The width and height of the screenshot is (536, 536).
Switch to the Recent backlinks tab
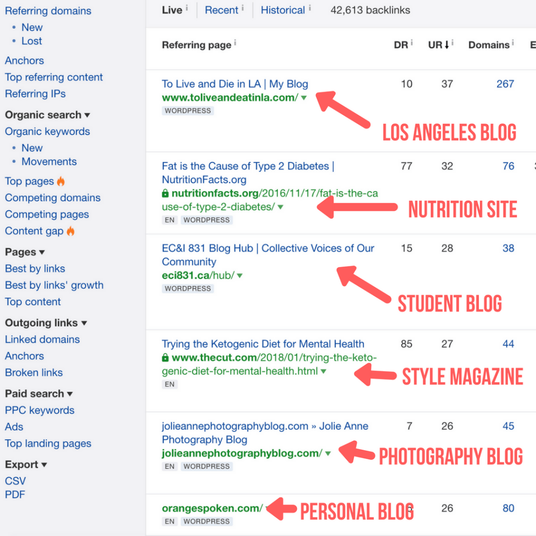pos(221,10)
